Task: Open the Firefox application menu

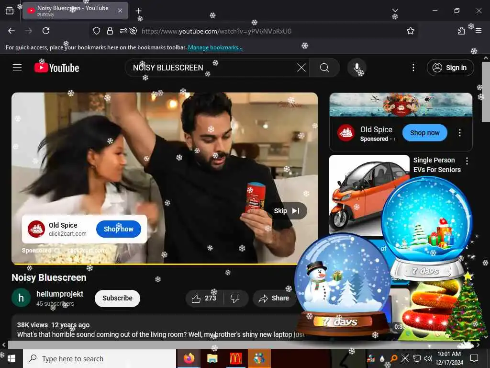Action: 479,31
